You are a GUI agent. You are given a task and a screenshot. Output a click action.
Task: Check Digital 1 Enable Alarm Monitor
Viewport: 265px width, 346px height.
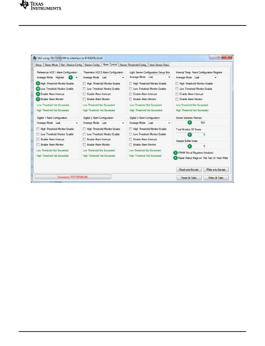38,145
